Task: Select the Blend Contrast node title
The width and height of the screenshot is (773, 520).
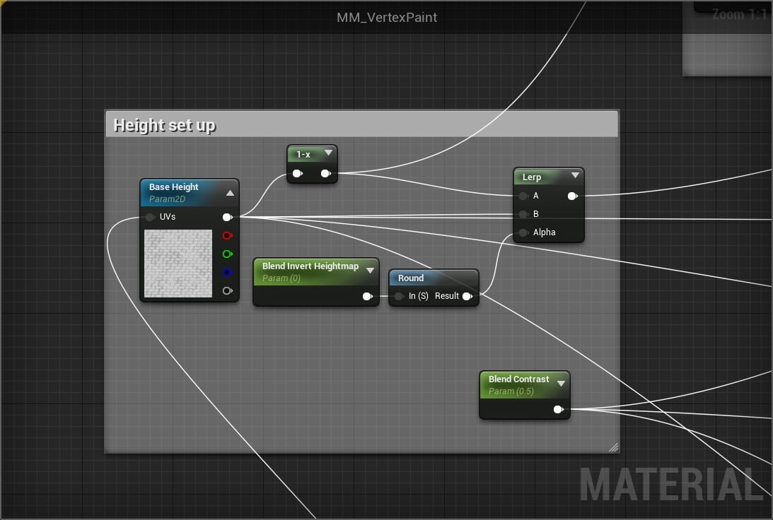Action: pos(518,379)
